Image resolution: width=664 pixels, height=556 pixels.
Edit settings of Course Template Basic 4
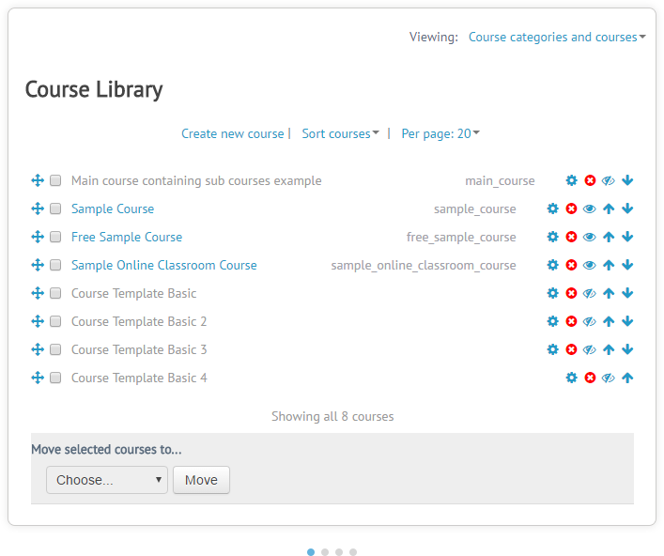571,378
